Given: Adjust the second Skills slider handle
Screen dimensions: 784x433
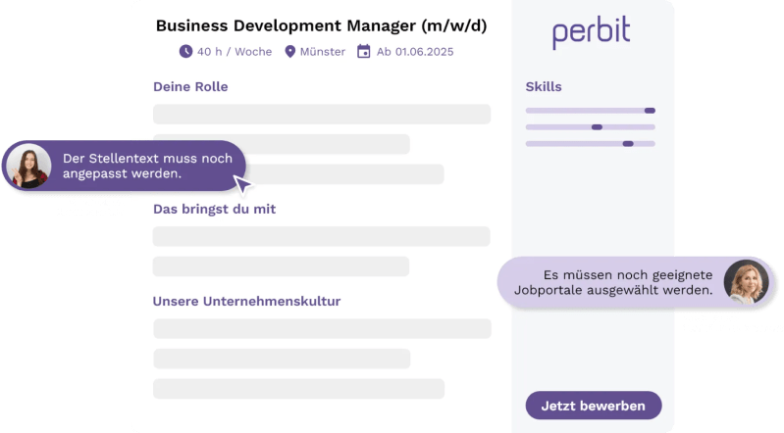Looking at the screenshot, I should coord(597,127).
